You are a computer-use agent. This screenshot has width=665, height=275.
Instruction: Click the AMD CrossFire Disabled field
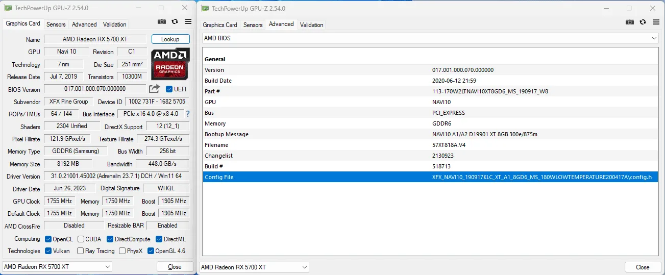pyautogui.click(x=74, y=226)
